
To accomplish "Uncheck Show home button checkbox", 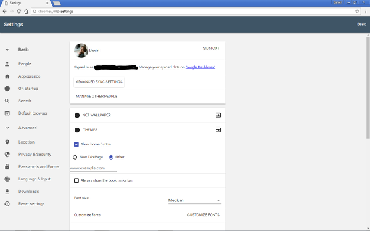I will click(76, 144).
